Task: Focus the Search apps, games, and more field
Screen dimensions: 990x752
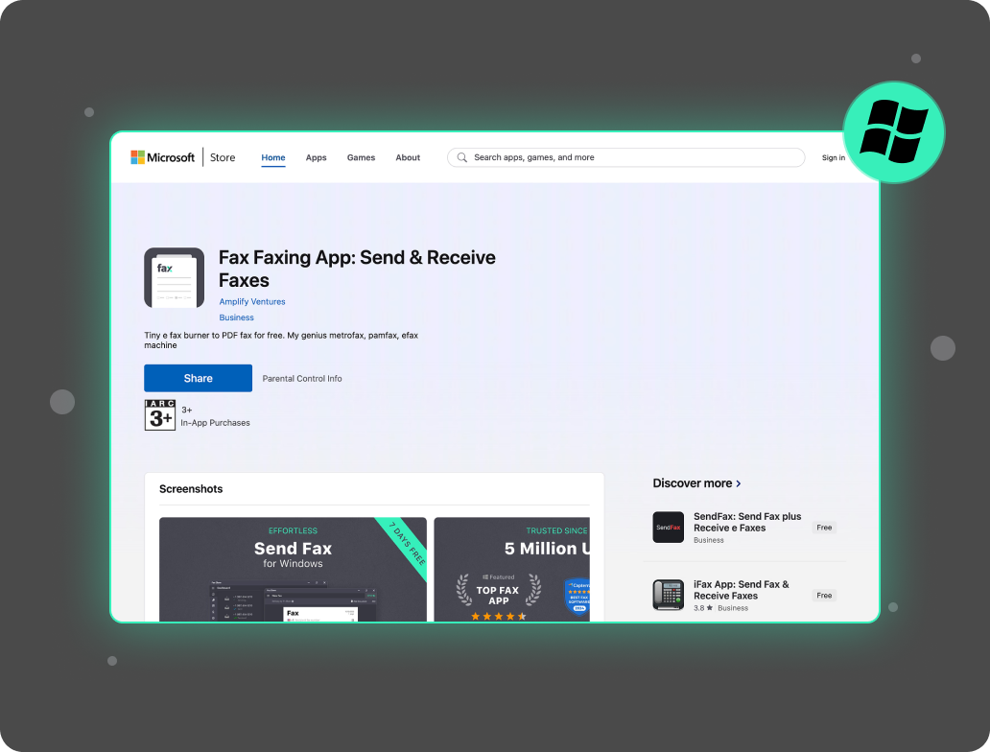Action: pyautogui.click(x=625, y=157)
